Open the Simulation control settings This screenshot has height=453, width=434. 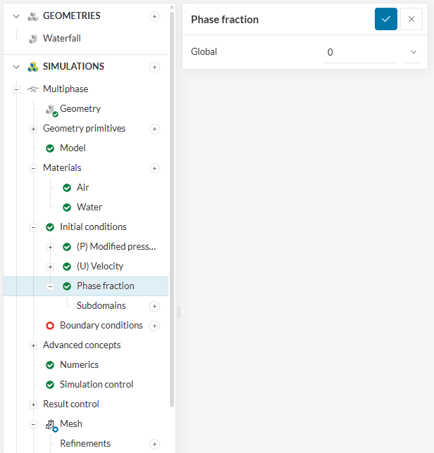click(96, 385)
